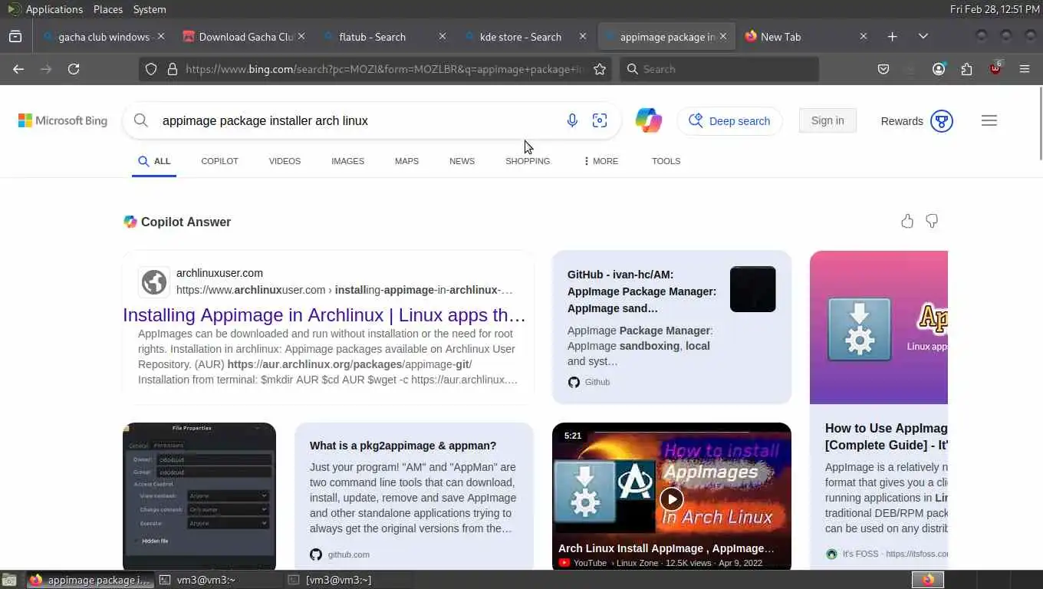Open the Firefox hamburger application menu
The height and width of the screenshot is (589, 1043).
[1024, 69]
